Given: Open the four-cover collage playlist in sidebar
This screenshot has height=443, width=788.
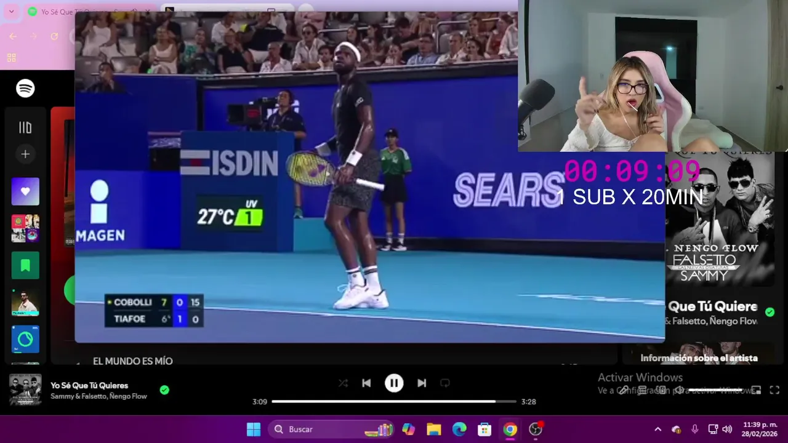Looking at the screenshot, I should [x=25, y=228].
